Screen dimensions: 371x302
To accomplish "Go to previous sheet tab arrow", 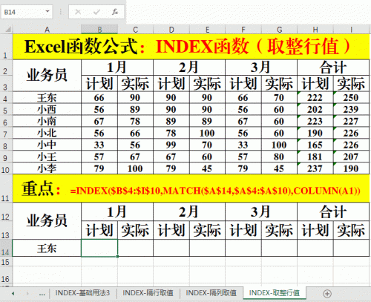I will tap(13, 294).
